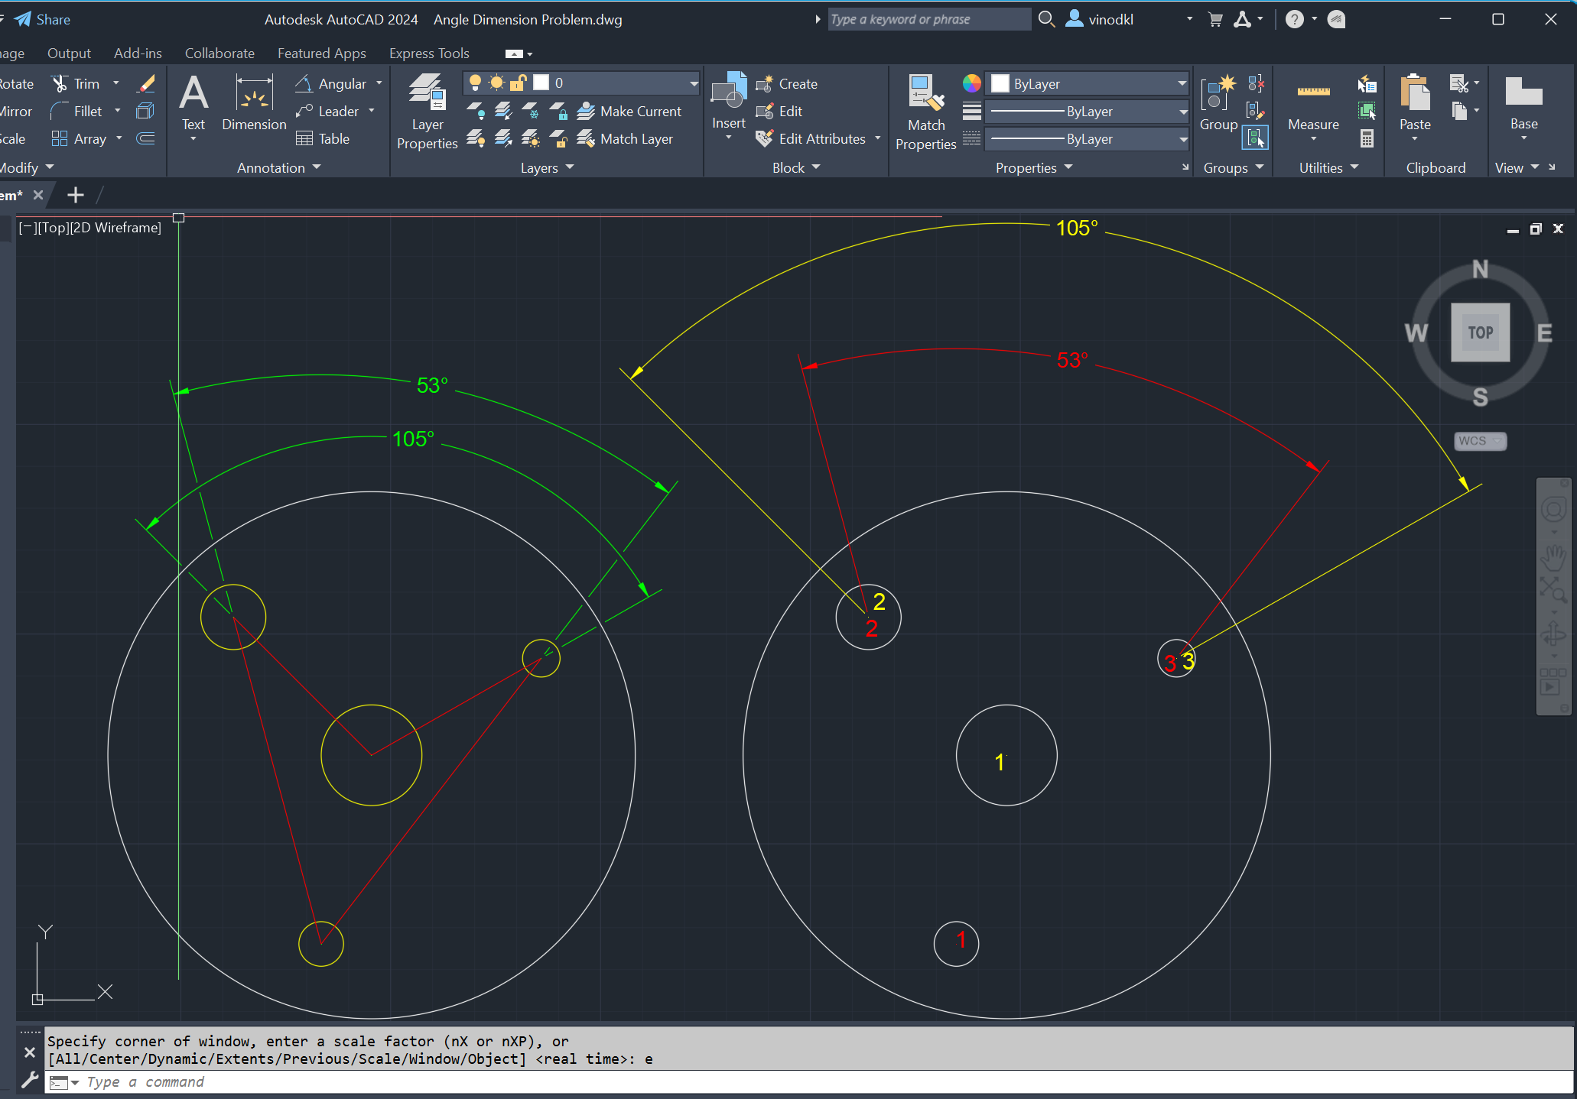Launch the QuickCalc calculator
Screen dimensions: 1577x1099
click(1367, 138)
